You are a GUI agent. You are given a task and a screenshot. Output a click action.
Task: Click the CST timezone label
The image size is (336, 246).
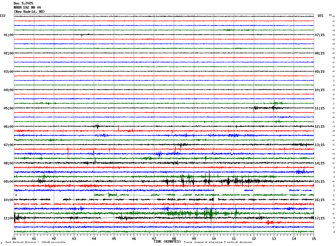point(3,16)
